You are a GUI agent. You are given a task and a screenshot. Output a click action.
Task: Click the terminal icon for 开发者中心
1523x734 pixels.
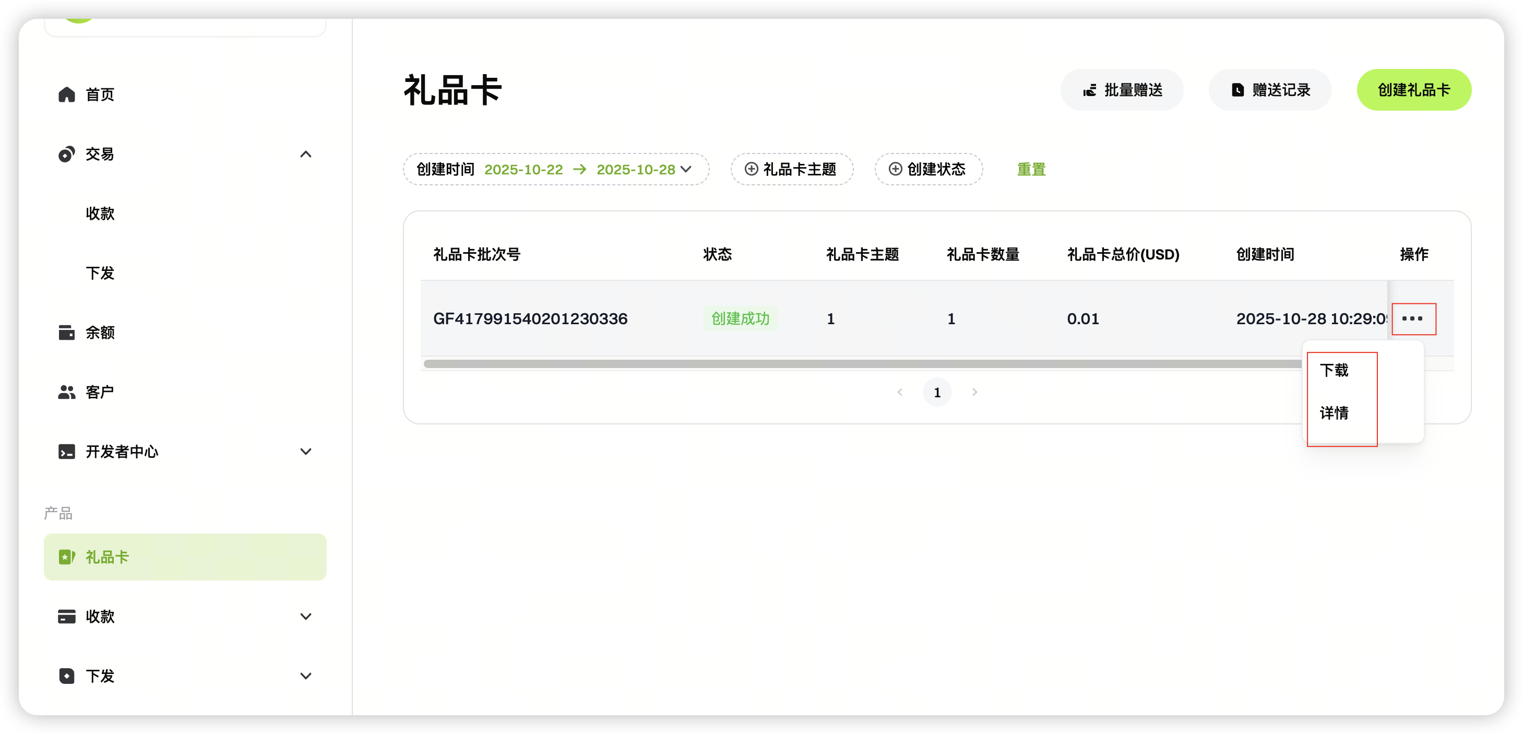(66, 452)
